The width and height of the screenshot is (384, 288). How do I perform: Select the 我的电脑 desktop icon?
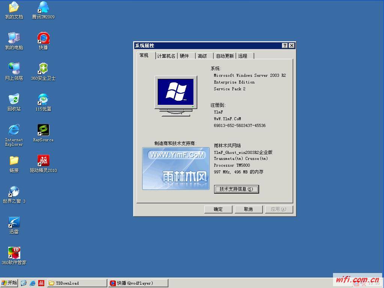point(14,41)
